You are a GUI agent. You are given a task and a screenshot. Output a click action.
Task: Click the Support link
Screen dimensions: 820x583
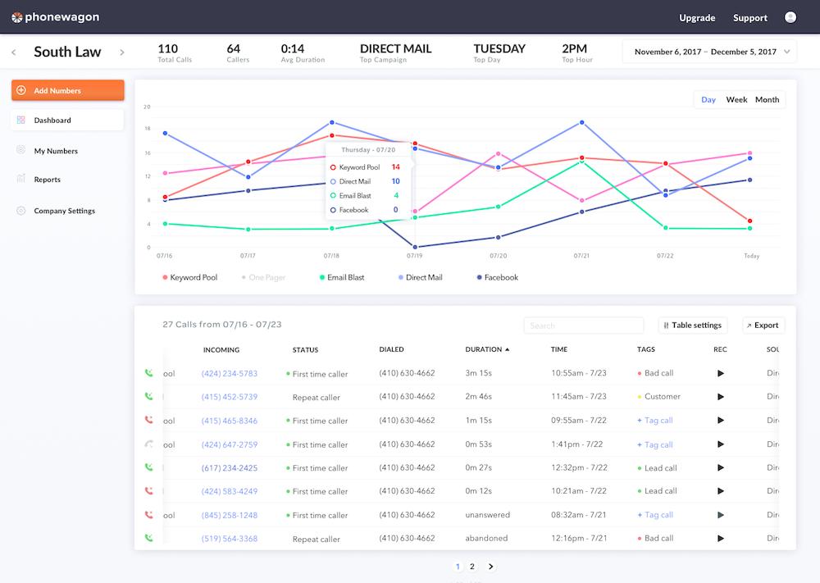point(750,18)
